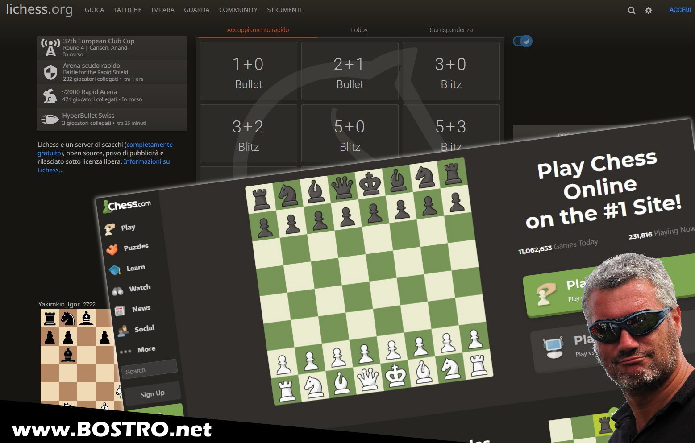Click the Chess.com Play hand icon
The image size is (695, 443).
[x=109, y=229]
